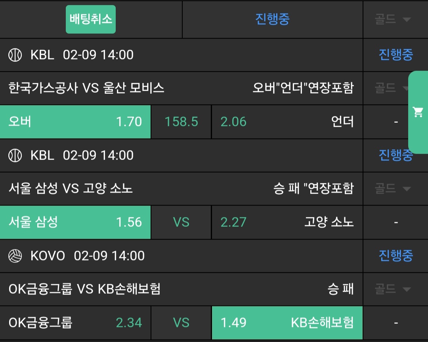Open the top 골드 dropdown
This screenshot has height=342, width=428.
coord(392,19)
